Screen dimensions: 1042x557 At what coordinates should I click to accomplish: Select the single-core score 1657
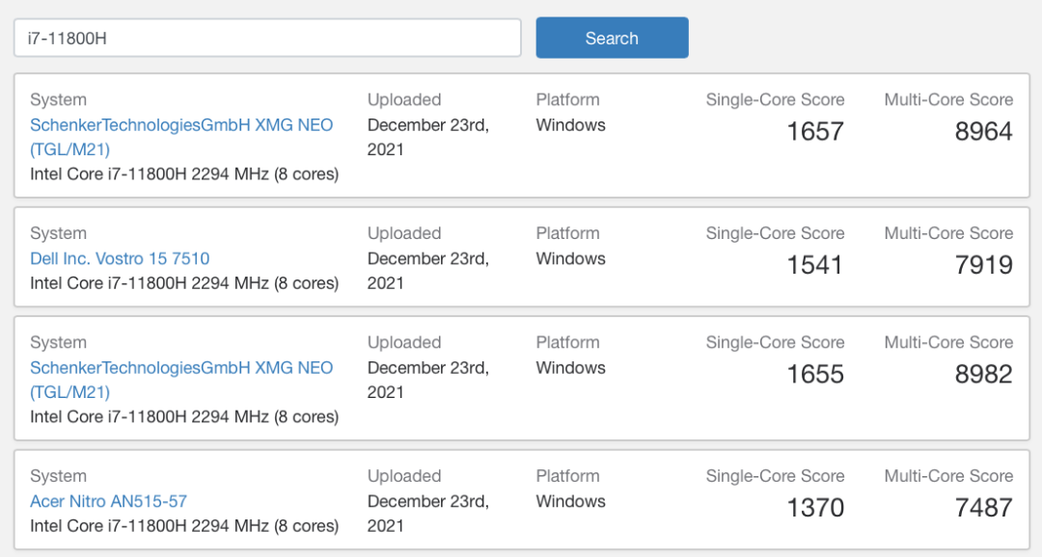click(x=814, y=132)
